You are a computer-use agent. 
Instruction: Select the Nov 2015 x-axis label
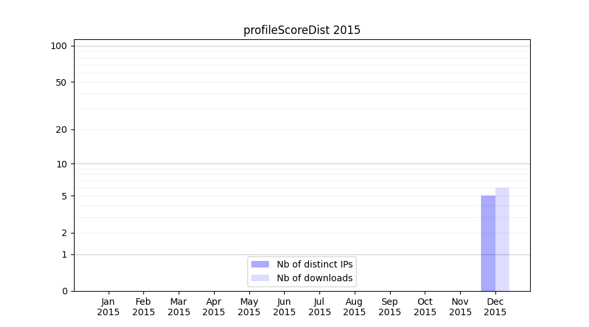(460, 307)
